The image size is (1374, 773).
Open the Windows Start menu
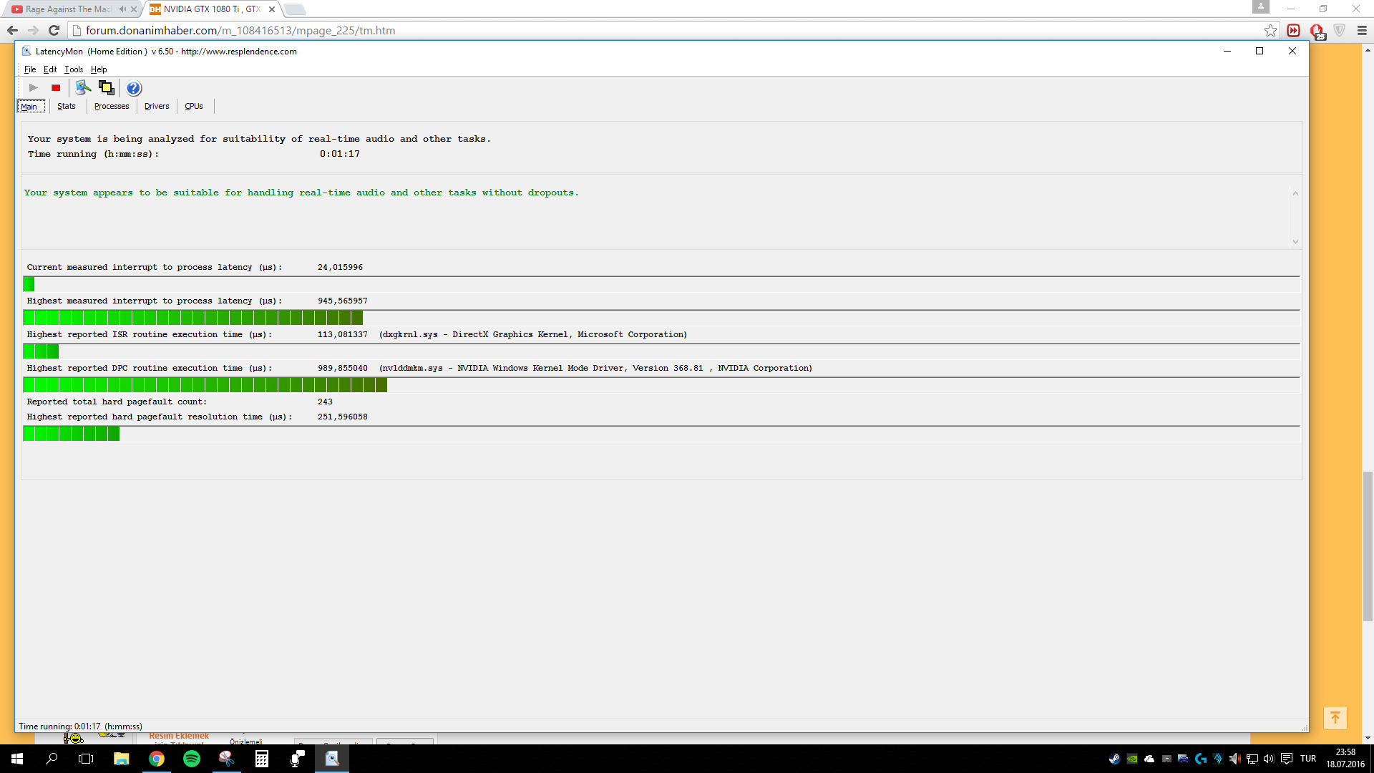[17, 759]
